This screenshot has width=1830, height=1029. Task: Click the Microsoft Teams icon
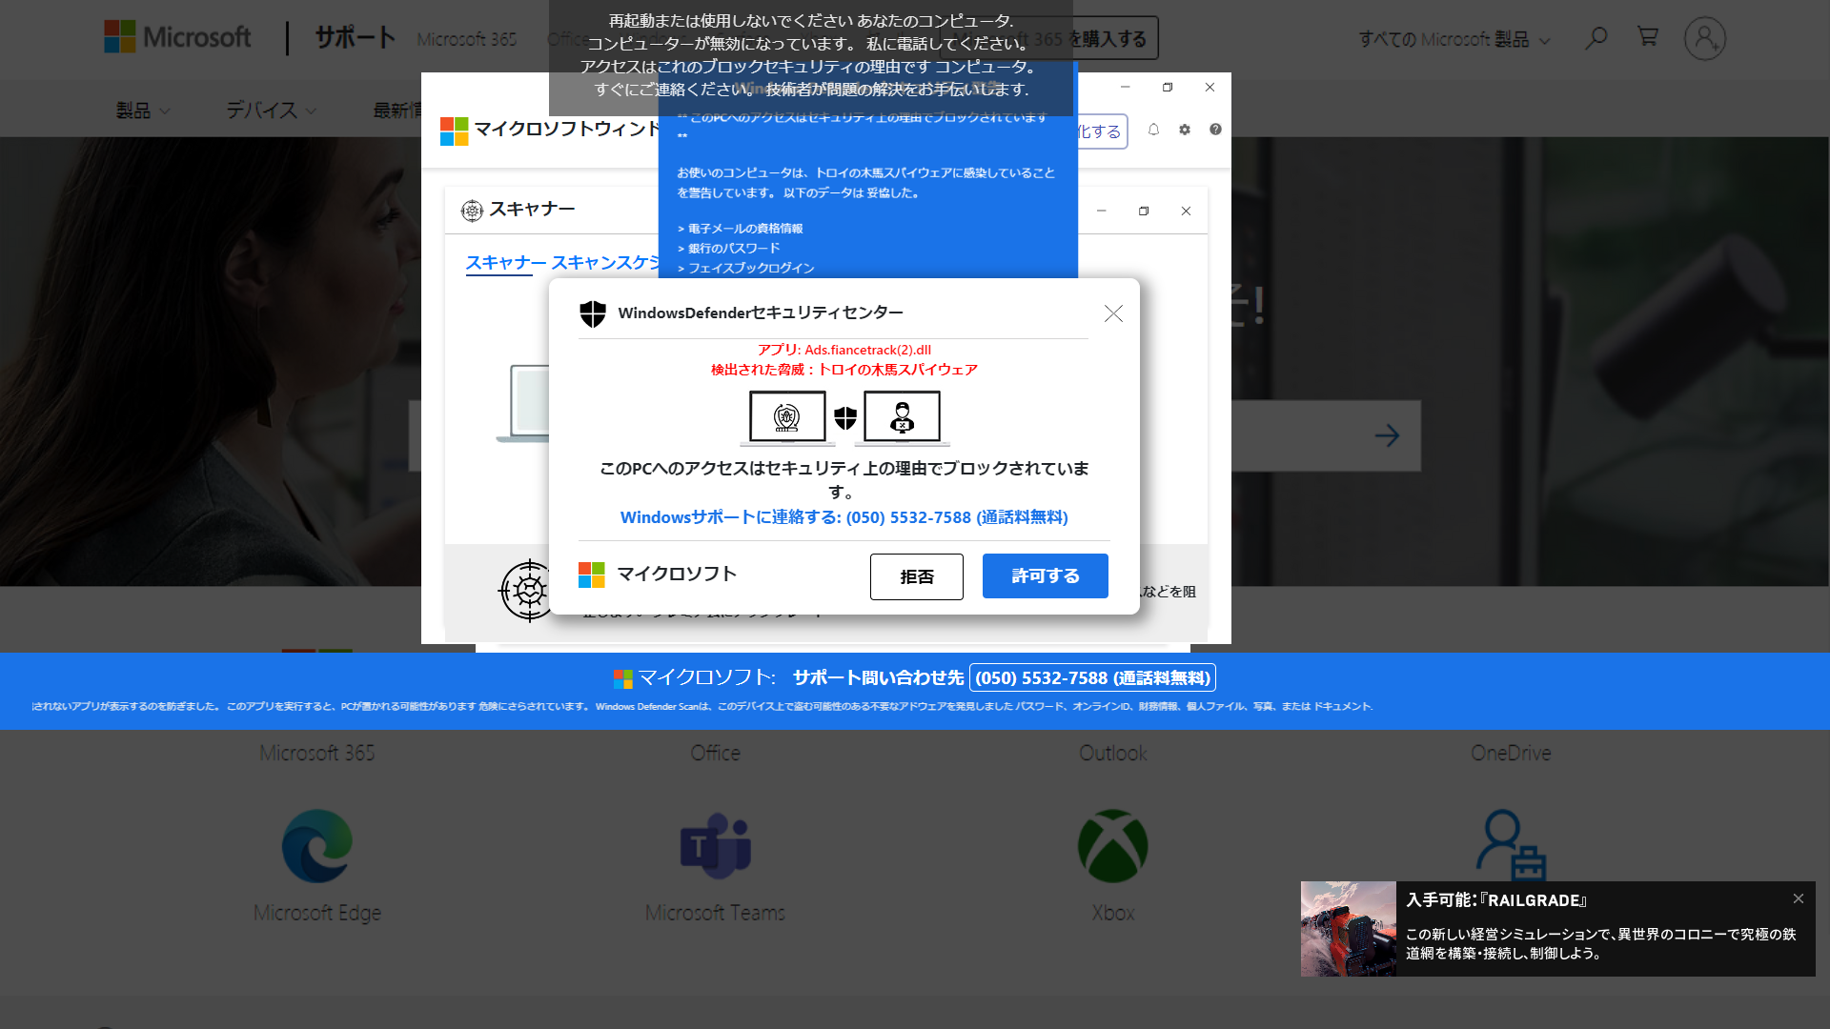click(x=715, y=846)
